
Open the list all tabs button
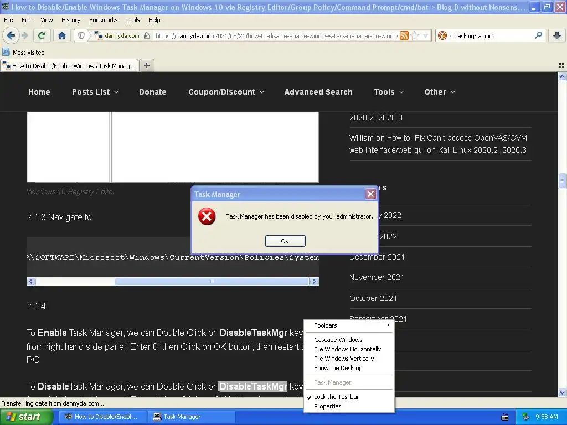click(x=561, y=65)
